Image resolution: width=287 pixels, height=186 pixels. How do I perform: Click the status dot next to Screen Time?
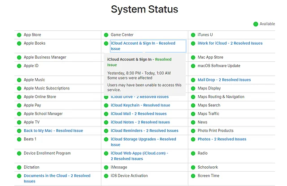pyautogui.click(x=193, y=176)
